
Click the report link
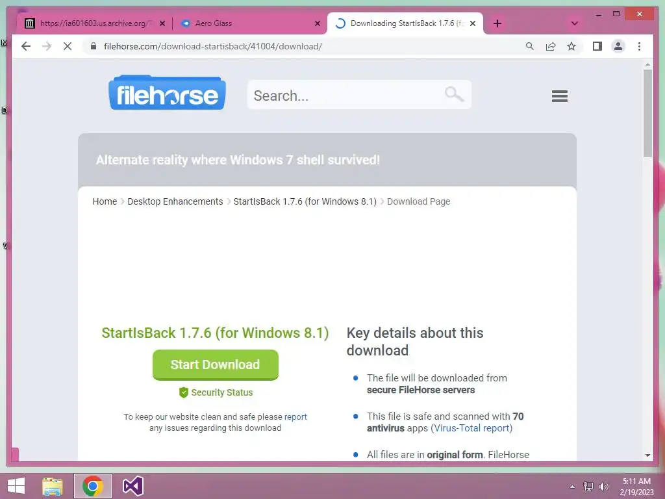point(295,416)
